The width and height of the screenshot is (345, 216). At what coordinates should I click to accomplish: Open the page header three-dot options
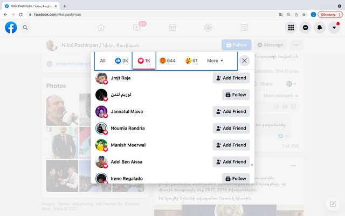click(296, 45)
